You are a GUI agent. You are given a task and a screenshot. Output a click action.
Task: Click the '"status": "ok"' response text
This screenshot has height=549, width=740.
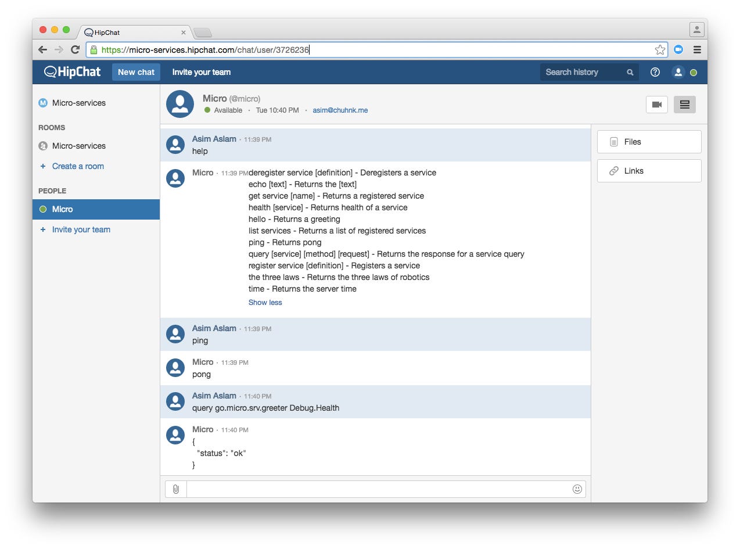tap(221, 453)
